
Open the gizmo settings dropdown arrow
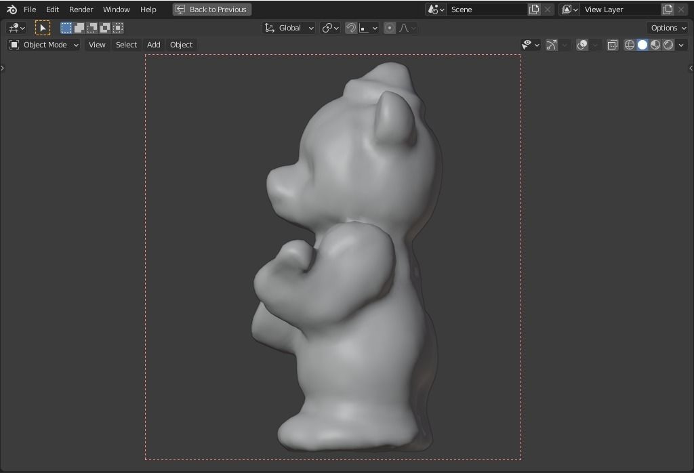pos(565,45)
